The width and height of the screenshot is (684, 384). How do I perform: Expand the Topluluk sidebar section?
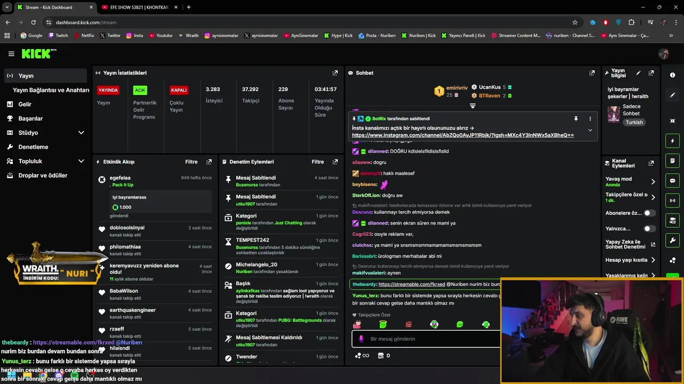pos(81,161)
